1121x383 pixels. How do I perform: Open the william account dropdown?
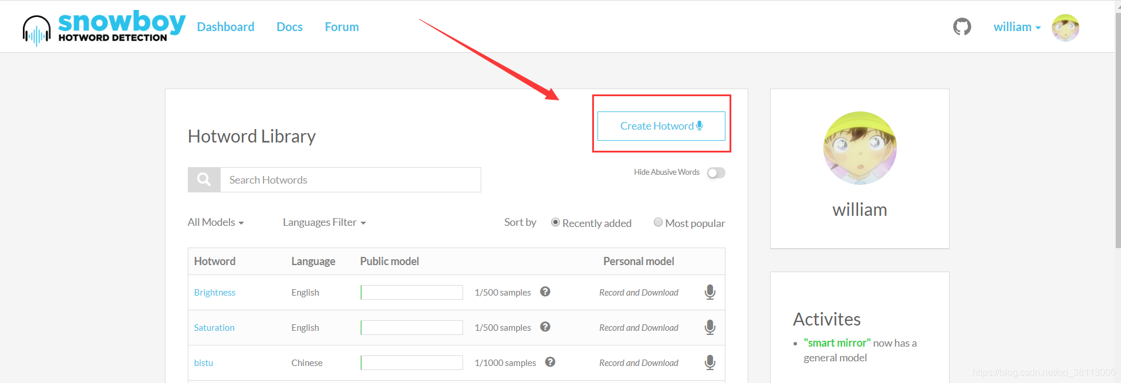[x=1017, y=27]
